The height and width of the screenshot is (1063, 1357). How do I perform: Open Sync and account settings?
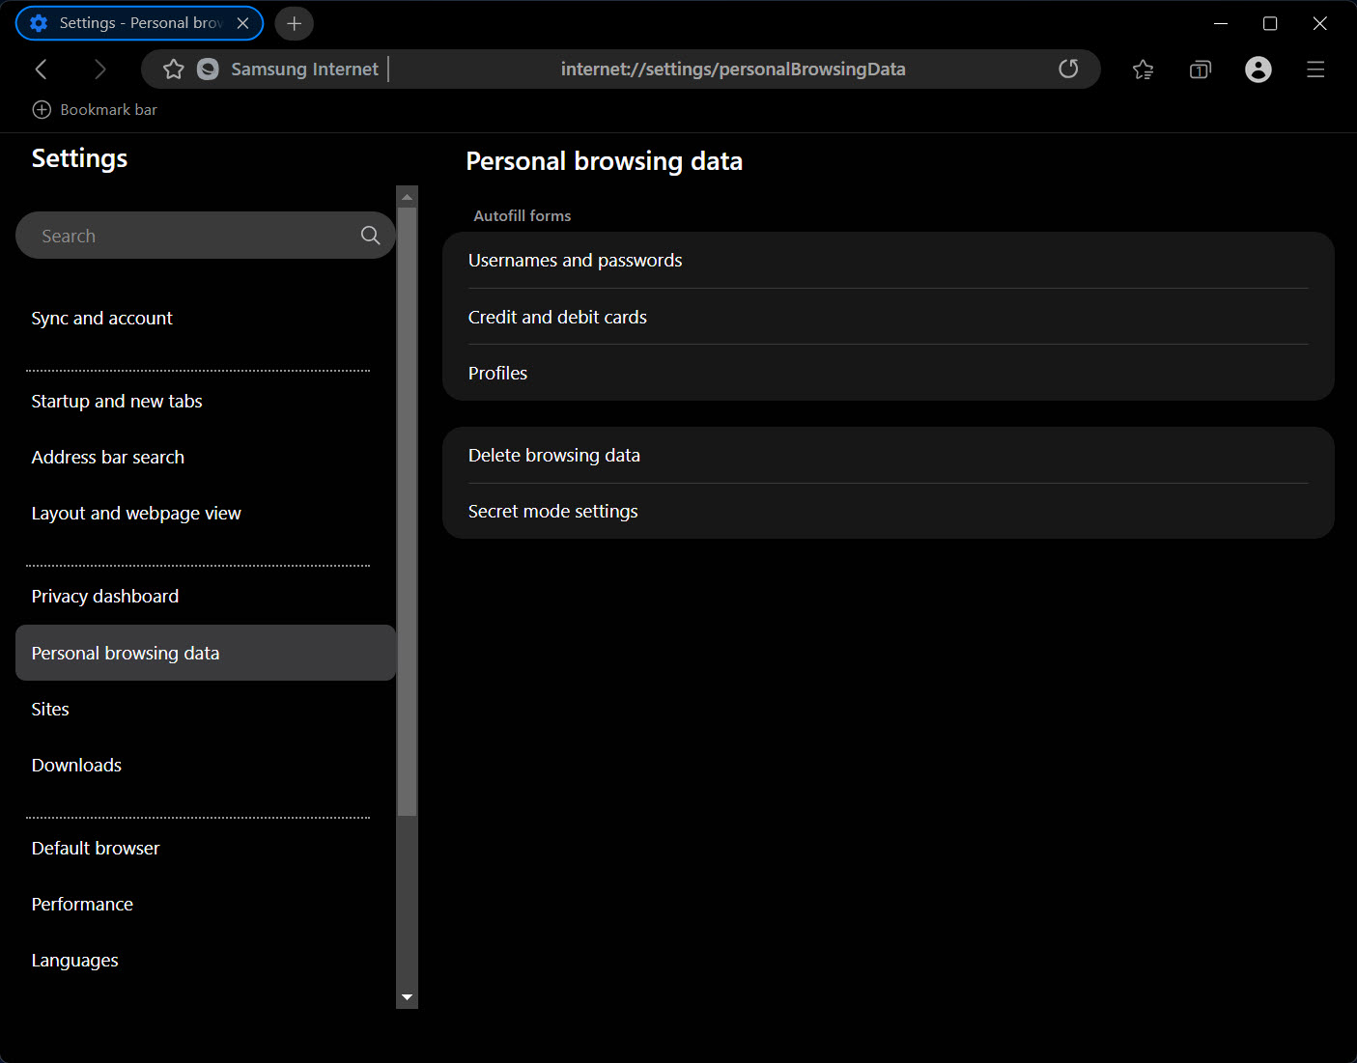click(x=101, y=319)
